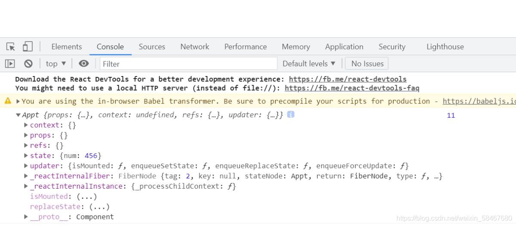Image resolution: width=516 pixels, height=226 pixels.
Task: Toggle the device toolbar icon
Action: [x=28, y=46]
